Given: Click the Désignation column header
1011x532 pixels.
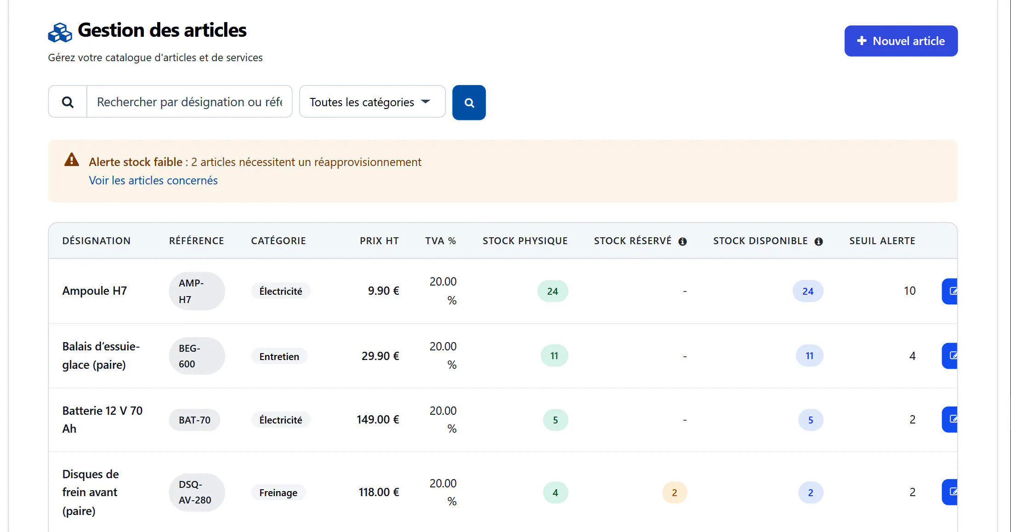Looking at the screenshot, I should [x=97, y=241].
